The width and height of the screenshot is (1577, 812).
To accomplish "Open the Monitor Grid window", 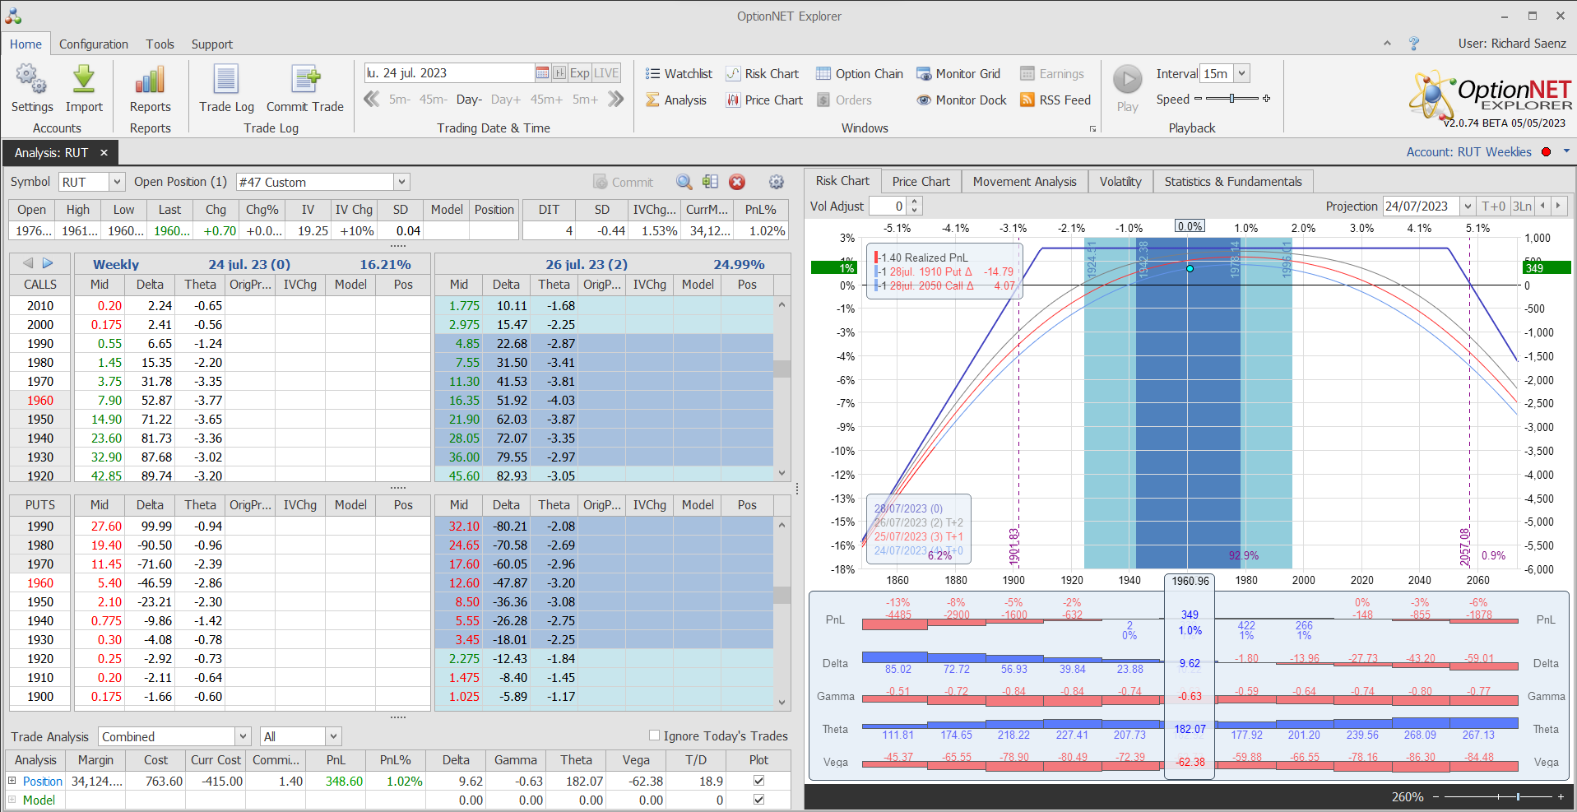I will tap(958, 74).
